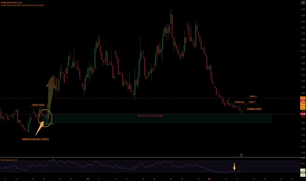Select the ENTRY IN TO SELL TO BUY ZONE text
The image size is (306, 181).
coord(150,116)
